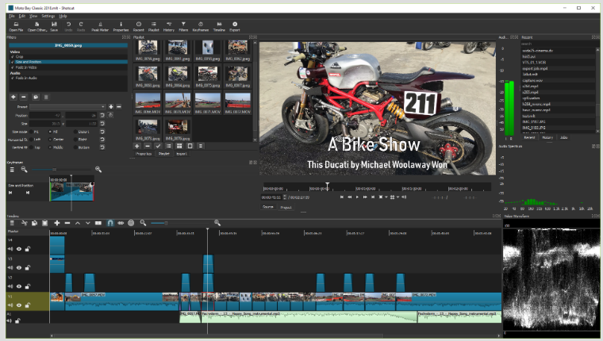The height and width of the screenshot is (341, 603).
Task: Toggle the Peak Meter toolbar icon
Action: point(100,26)
